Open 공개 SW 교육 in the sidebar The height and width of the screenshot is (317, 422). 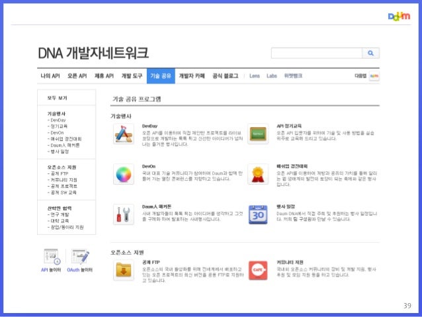pyautogui.click(x=63, y=193)
